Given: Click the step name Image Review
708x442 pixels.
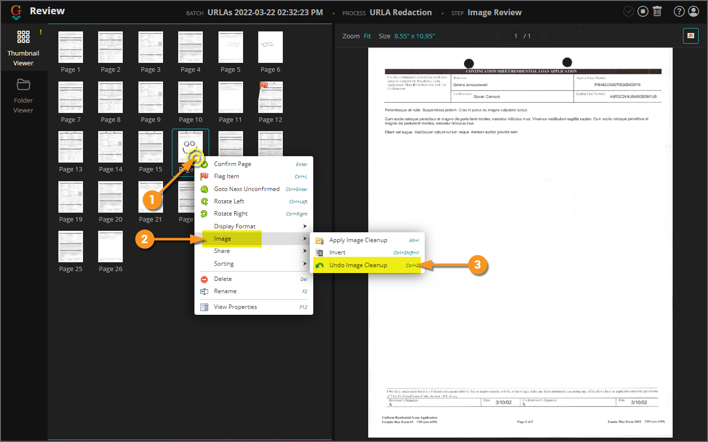Looking at the screenshot, I should [x=494, y=12].
